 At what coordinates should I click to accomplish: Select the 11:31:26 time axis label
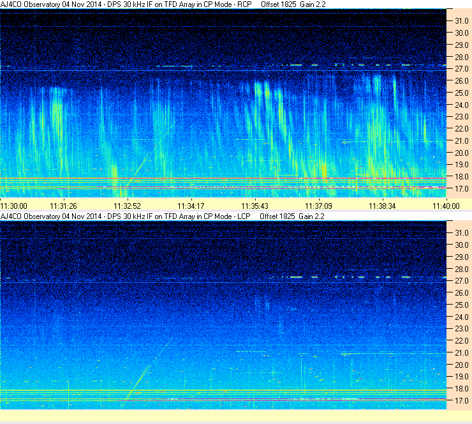coord(63,206)
